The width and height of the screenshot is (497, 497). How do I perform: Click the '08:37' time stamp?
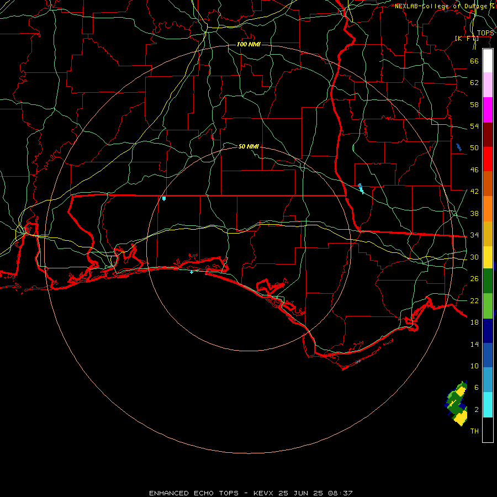click(340, 493)
